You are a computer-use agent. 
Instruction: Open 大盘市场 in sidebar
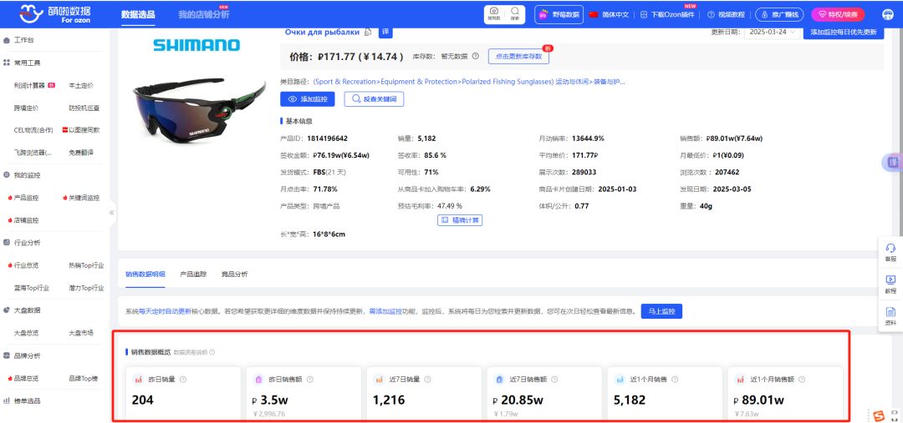[x=80, y=333]
